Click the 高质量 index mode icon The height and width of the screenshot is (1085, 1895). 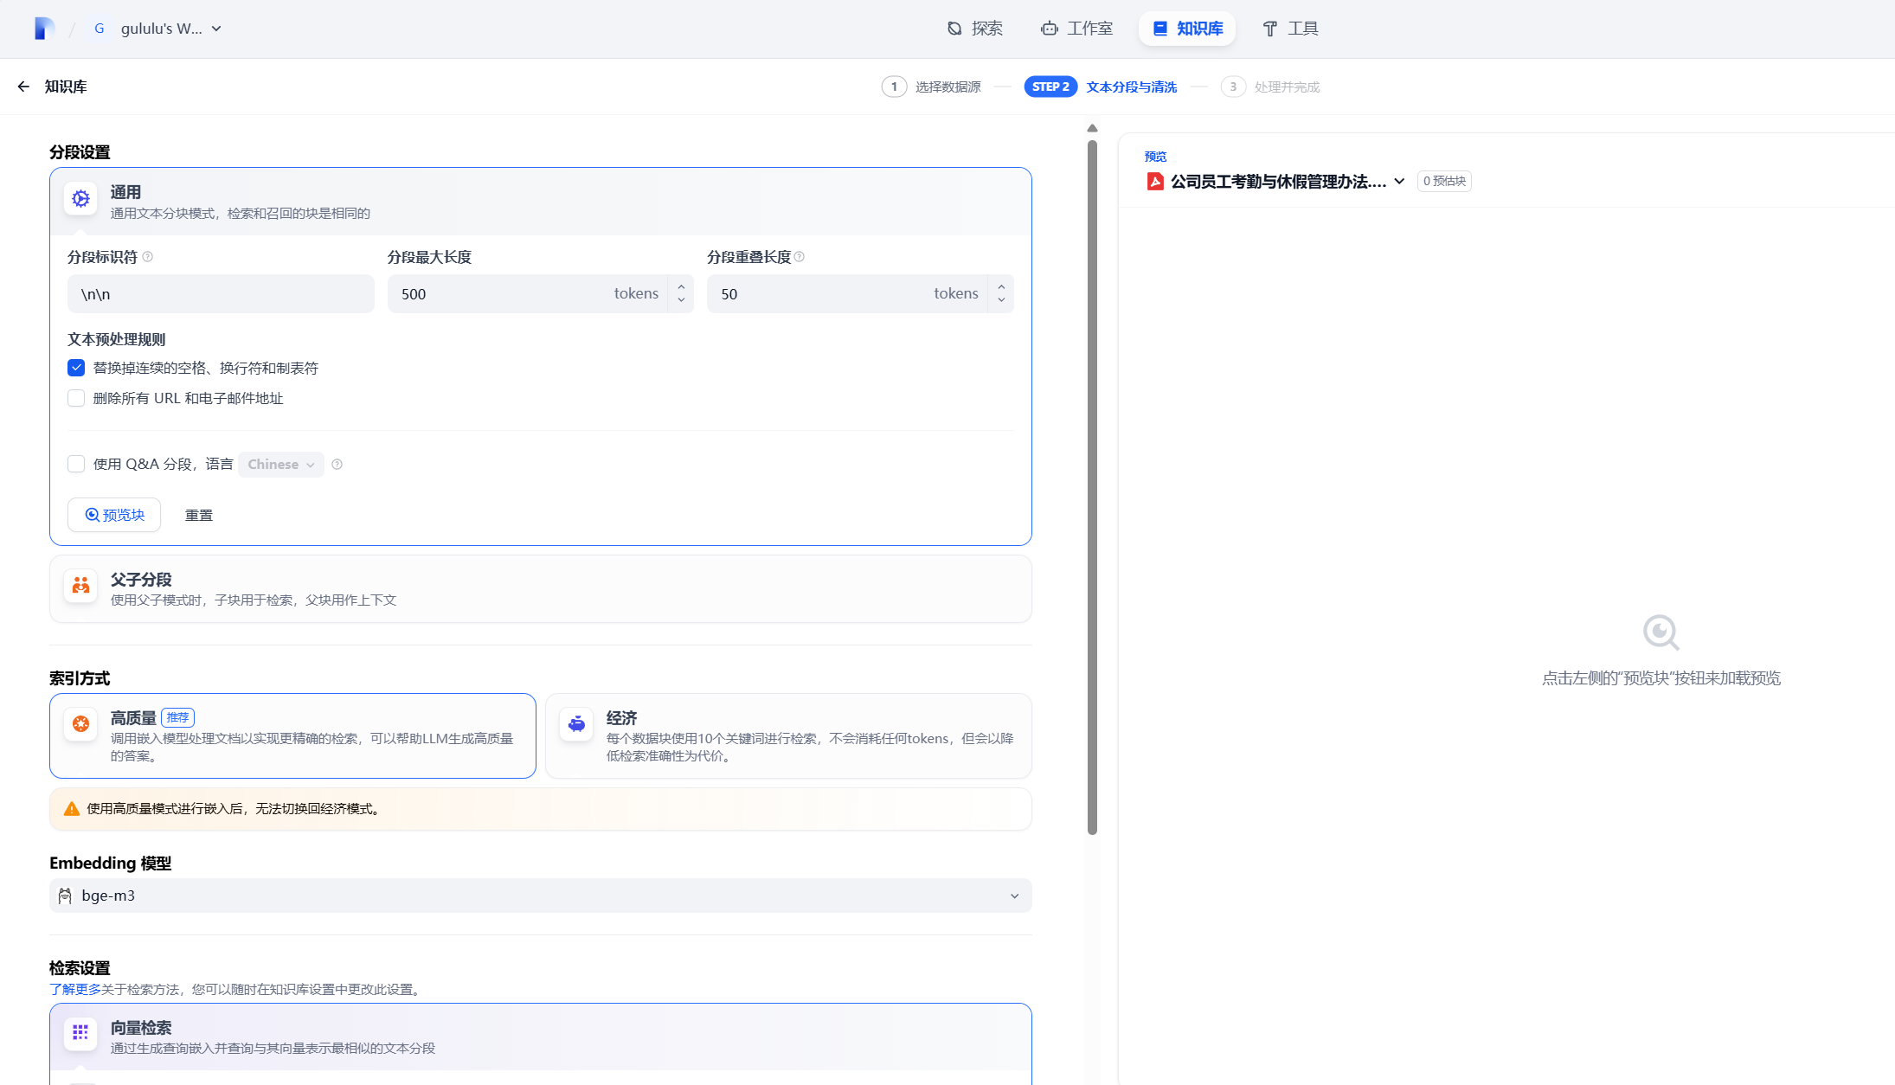(x=80, y=724)
